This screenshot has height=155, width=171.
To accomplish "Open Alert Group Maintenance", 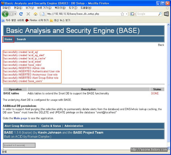I will click(x=21, y=126).
